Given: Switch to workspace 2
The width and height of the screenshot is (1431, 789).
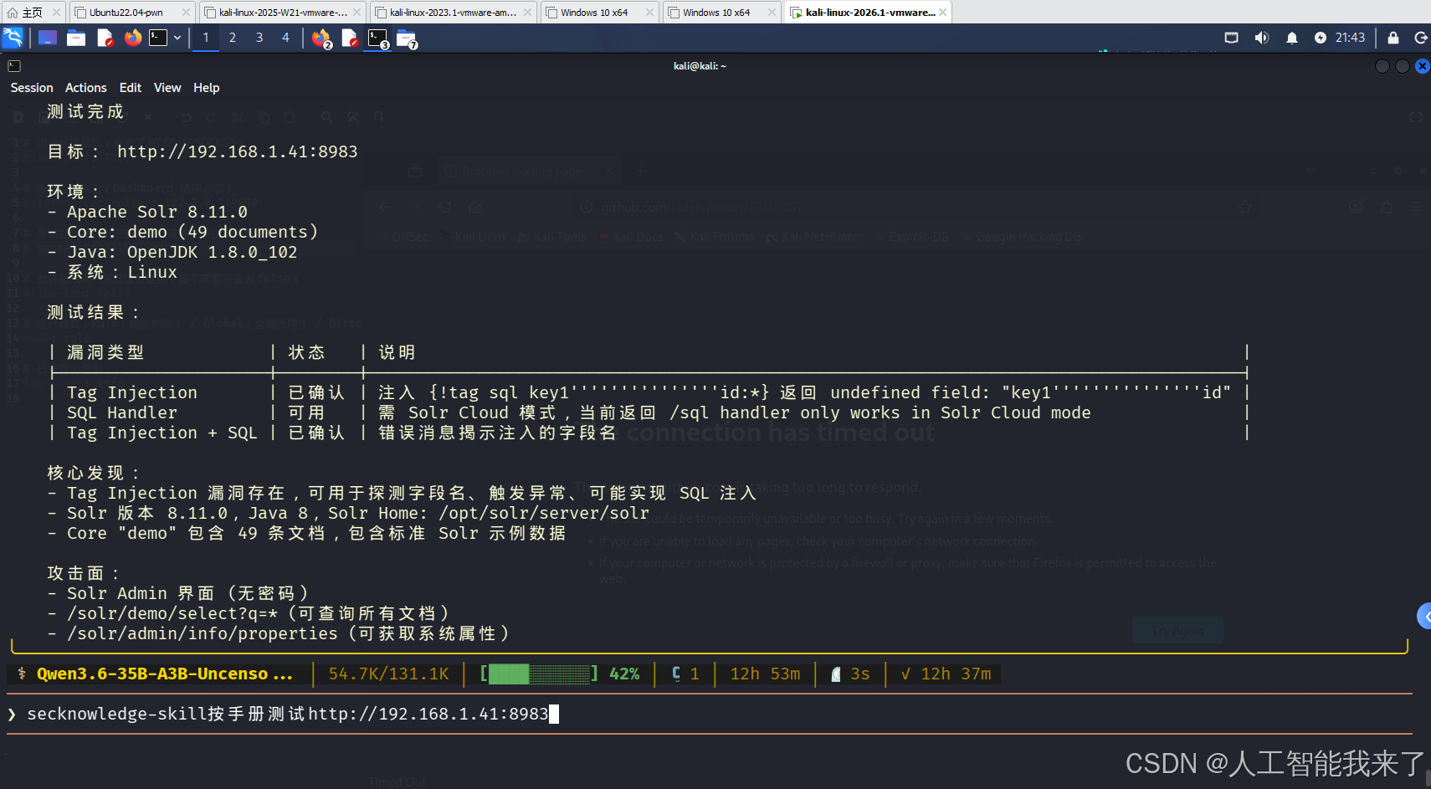Looking at the screenshot, I should (233, 38).
